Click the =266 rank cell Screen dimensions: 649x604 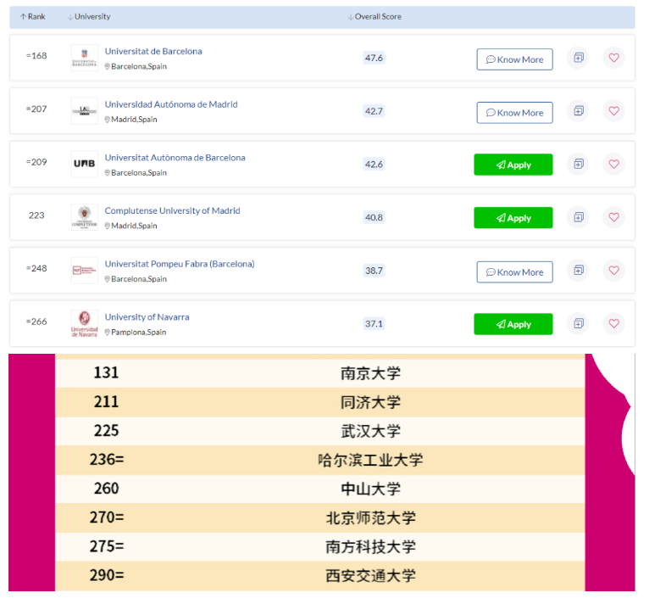[36, 322]
